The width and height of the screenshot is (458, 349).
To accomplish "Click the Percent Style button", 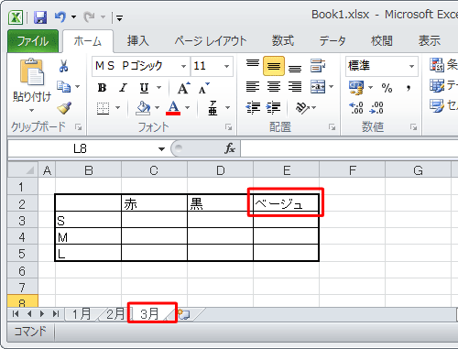I will (387, 88).
